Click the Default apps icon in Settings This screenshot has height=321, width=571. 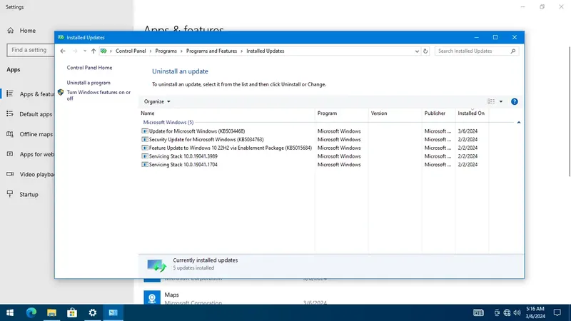[x=10, y=114]
